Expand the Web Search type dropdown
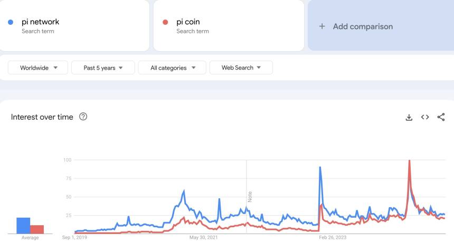Viewport: 454px width, 252px height. [x=241, y=67]
